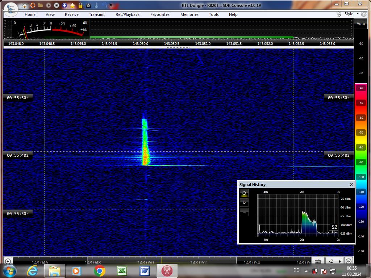Click the Auto level button above color scale
Image resolution: width=371 pixels, height=278 pixels.
point(361,24)
